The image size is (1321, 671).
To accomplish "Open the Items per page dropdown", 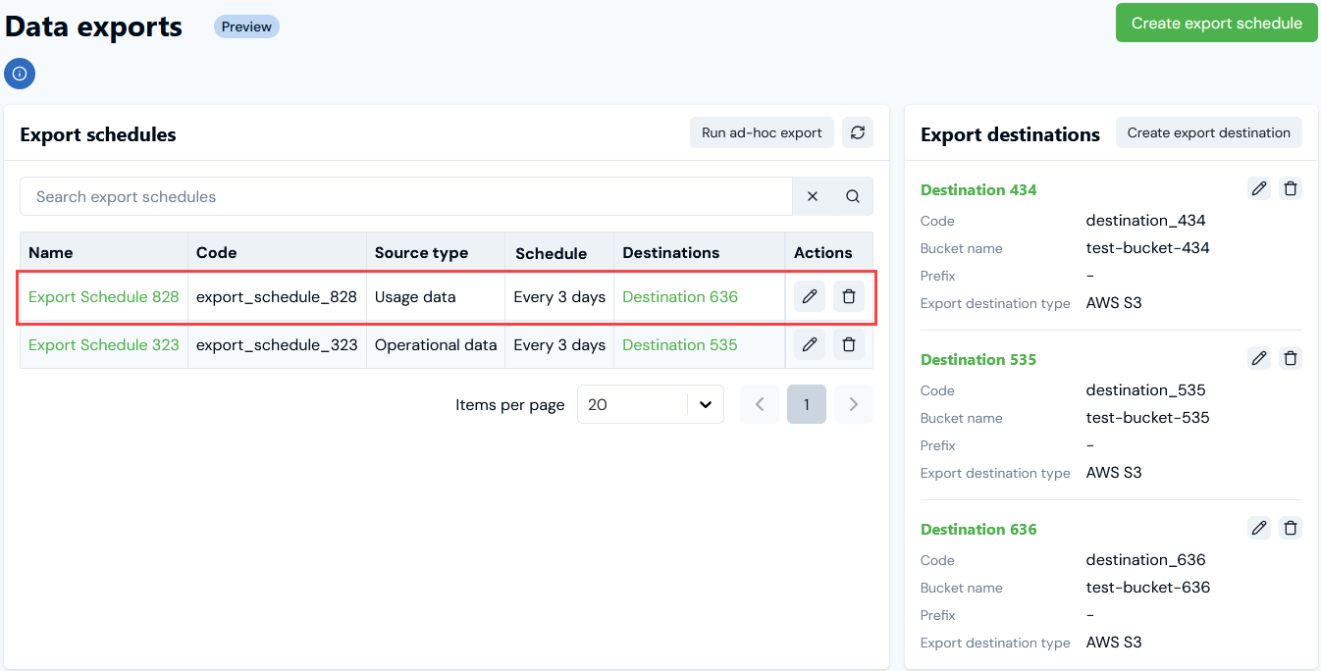I will (650, 404).
